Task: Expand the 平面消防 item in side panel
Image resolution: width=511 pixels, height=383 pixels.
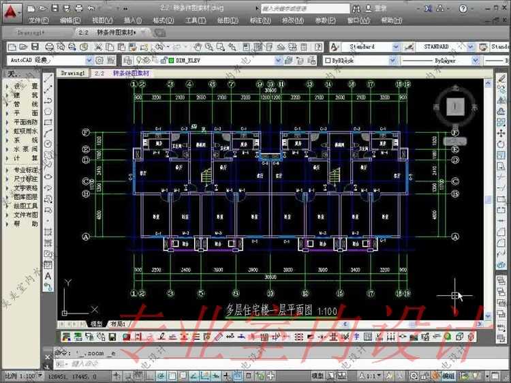Action: click(25, 122)
